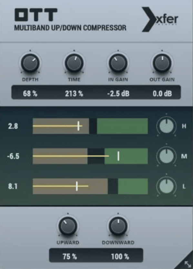The image size is (193, 269).
Task: Click the Xfer Records logo
Action: (160, 19)
